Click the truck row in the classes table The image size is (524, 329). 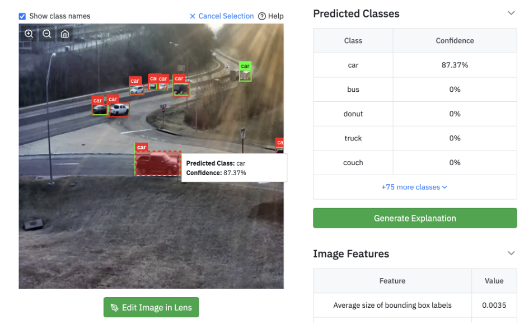click(415, 138)
